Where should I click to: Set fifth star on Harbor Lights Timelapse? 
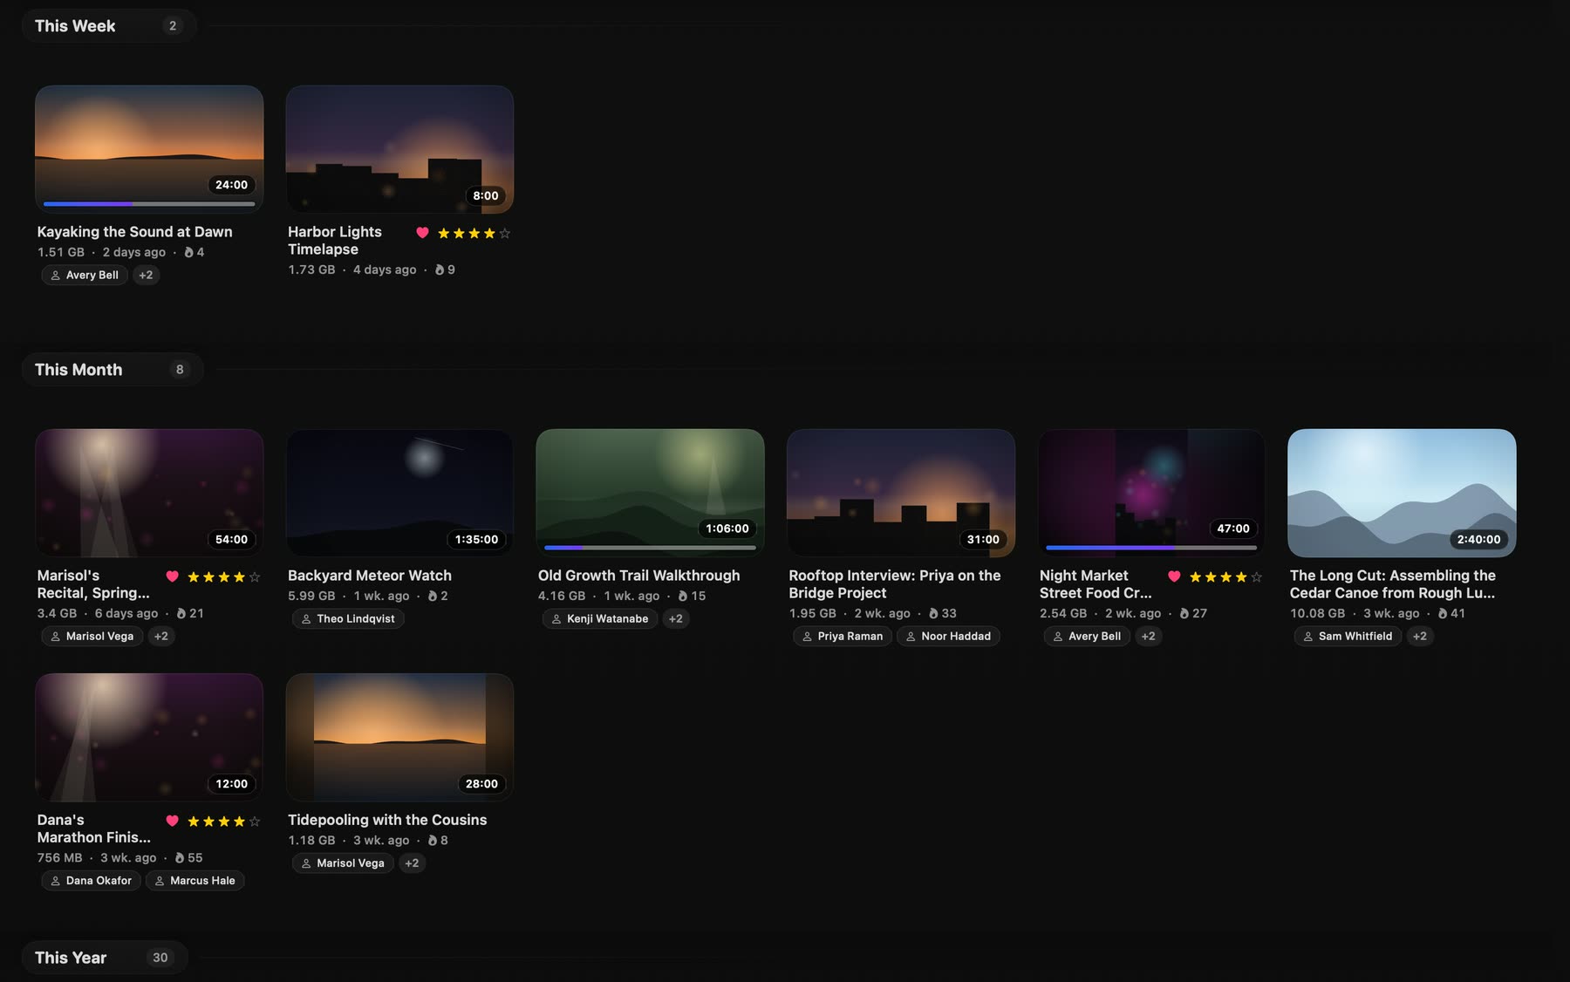pyautogui.click(x=505, y=233)
